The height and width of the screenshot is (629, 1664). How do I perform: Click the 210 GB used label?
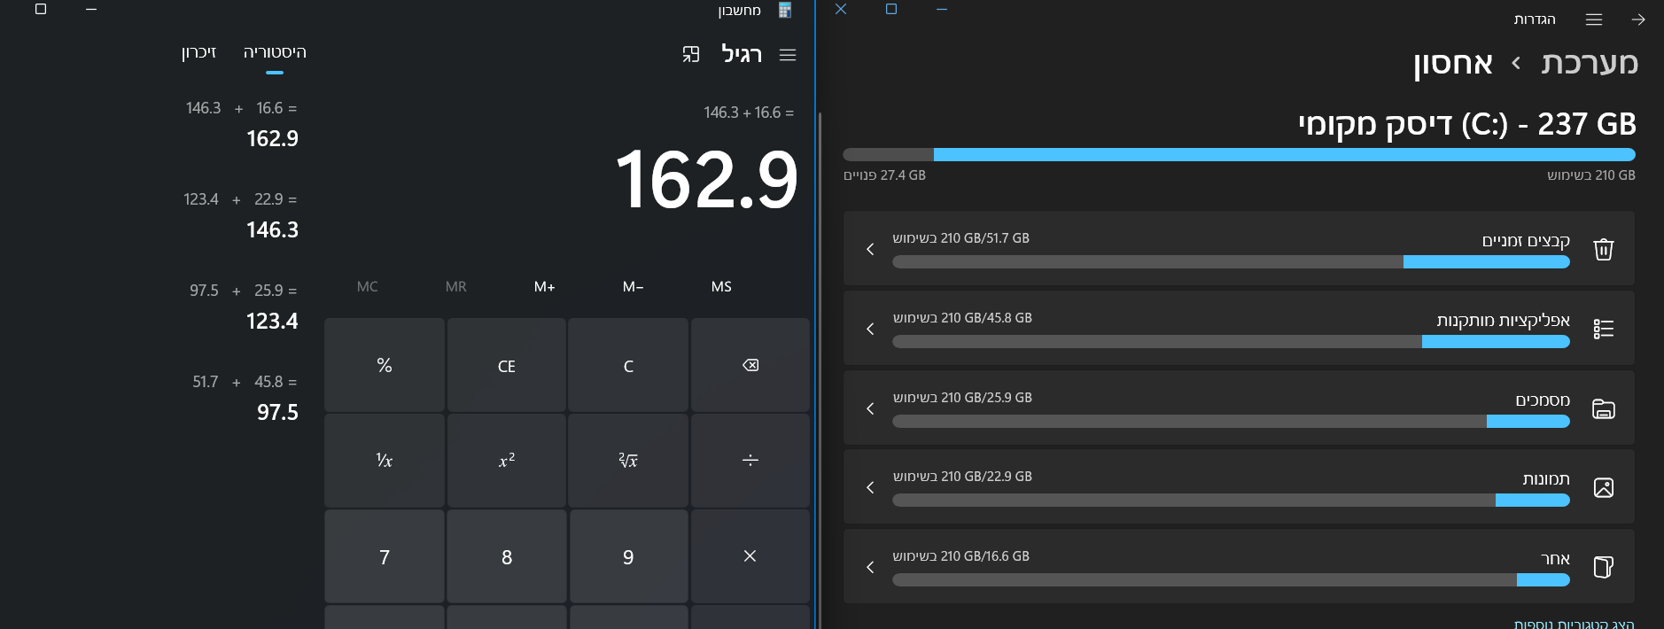coord(1591,175)
